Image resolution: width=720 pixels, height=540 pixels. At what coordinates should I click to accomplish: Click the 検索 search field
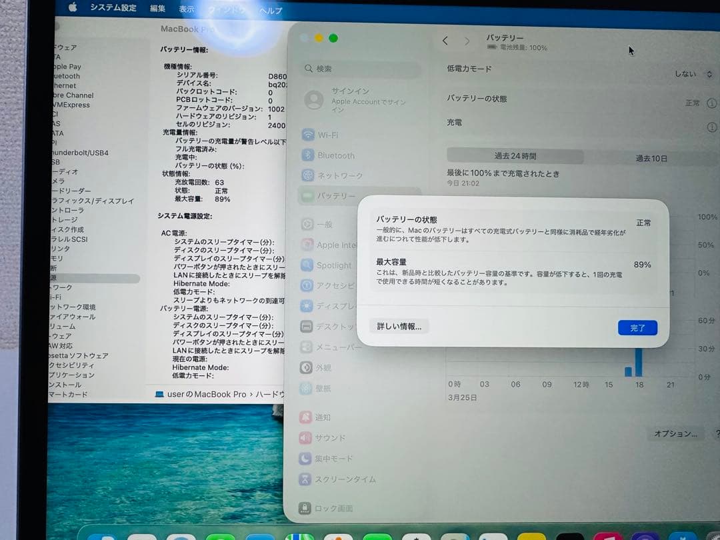361,69
